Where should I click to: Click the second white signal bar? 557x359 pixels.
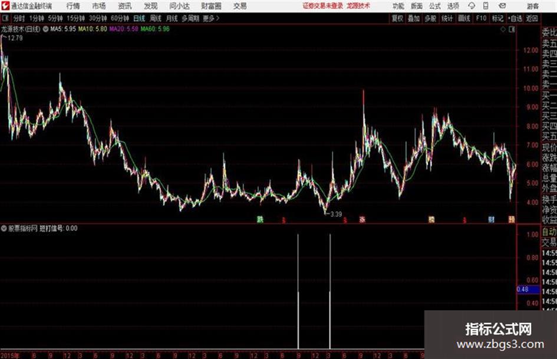coord(330,291)
